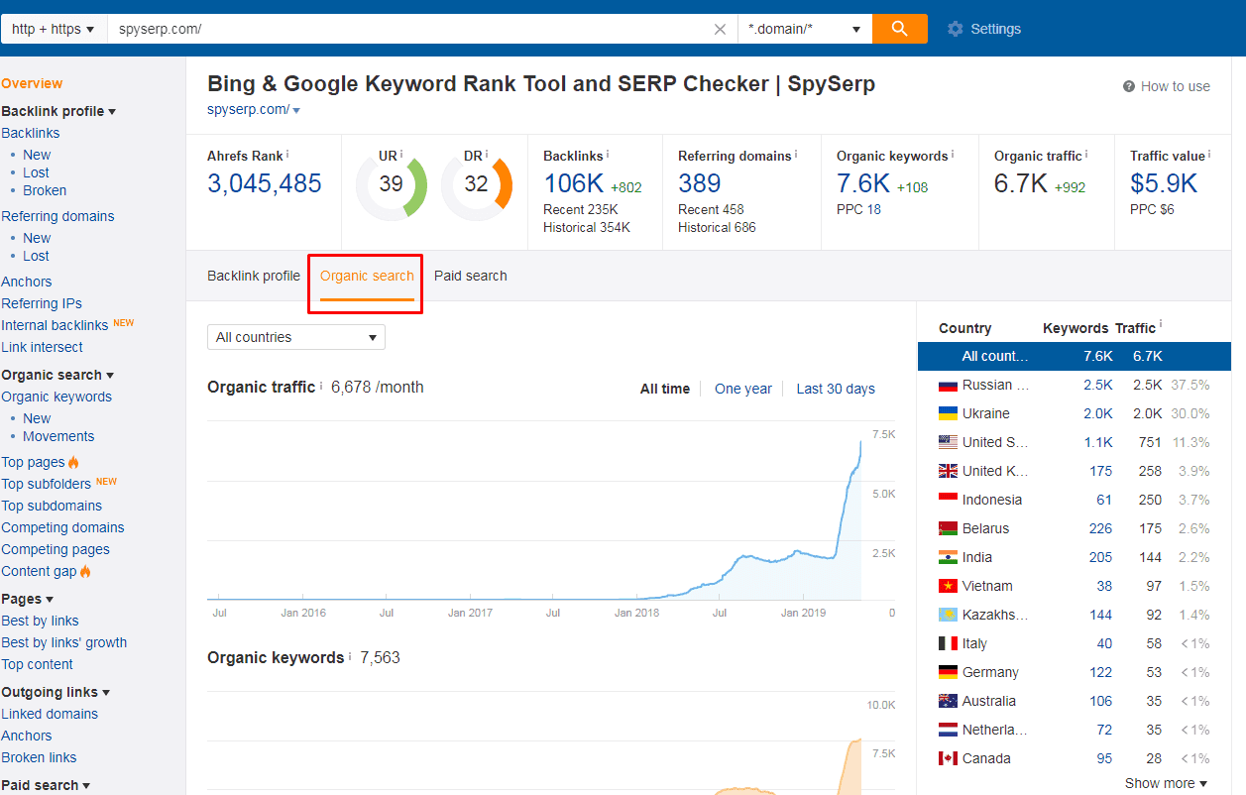Open Movements under Organic keywords
This screenshot has width=1246, height=795.
click(x=58, y=436)
